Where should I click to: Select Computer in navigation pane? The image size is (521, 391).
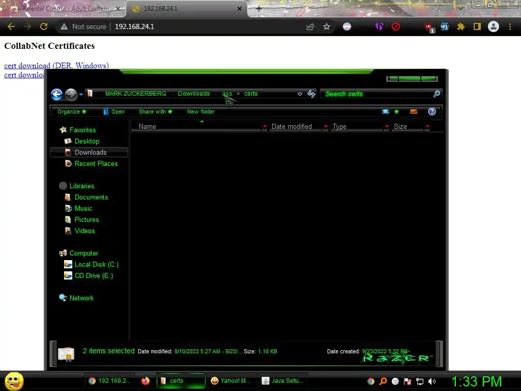click(84, 254)
